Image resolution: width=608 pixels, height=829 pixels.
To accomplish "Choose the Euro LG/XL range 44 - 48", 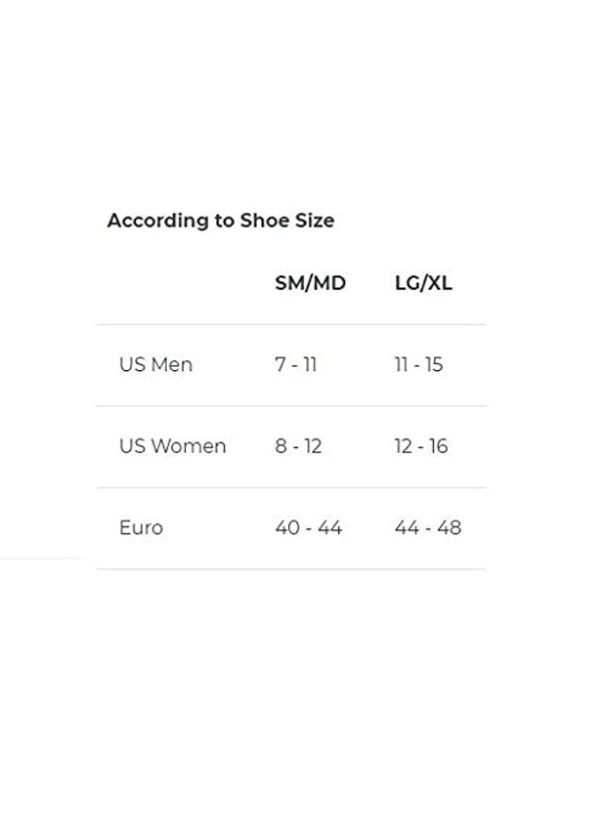I will coord(427,528).
